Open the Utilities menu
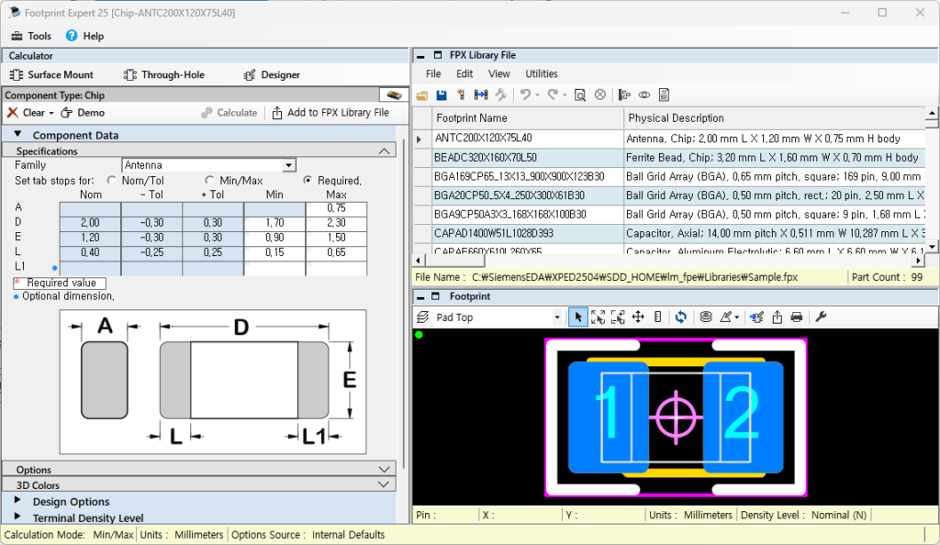 [x=541, y=73]
